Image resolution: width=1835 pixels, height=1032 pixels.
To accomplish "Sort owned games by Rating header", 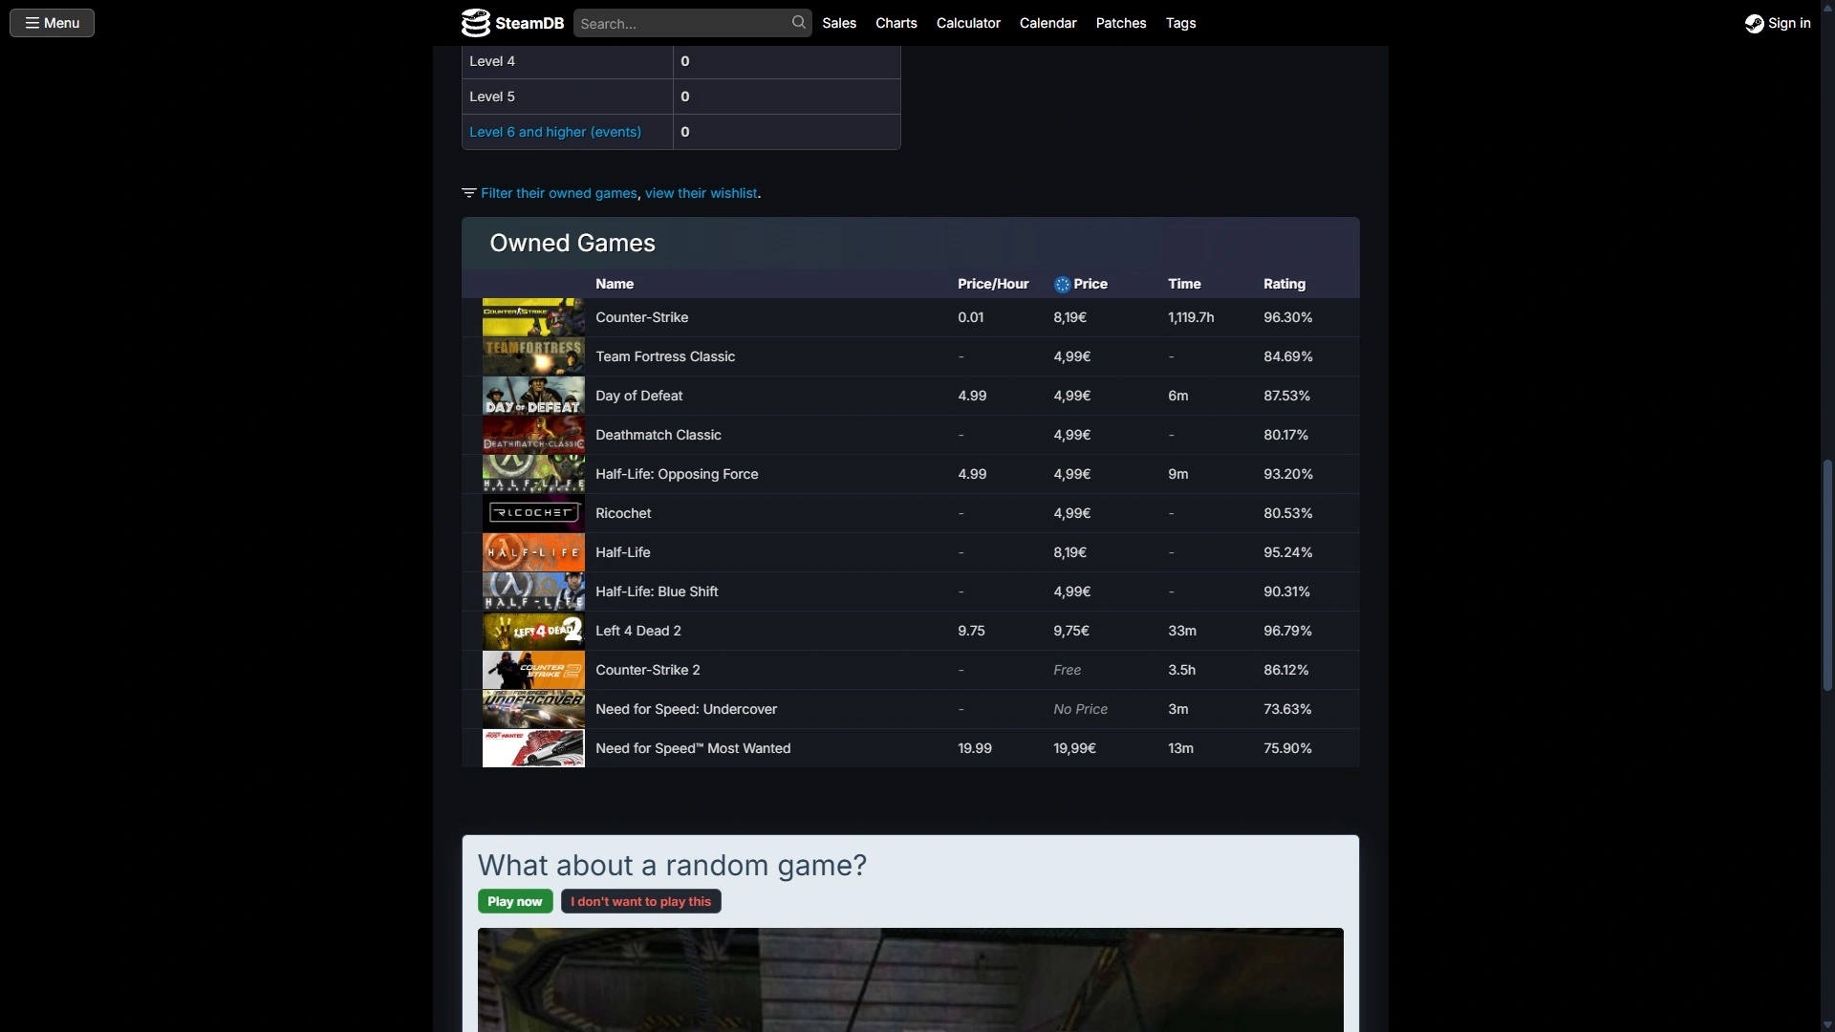I will [1284, 284].
